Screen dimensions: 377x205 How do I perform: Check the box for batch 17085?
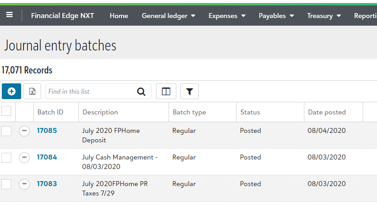(6, 131)
